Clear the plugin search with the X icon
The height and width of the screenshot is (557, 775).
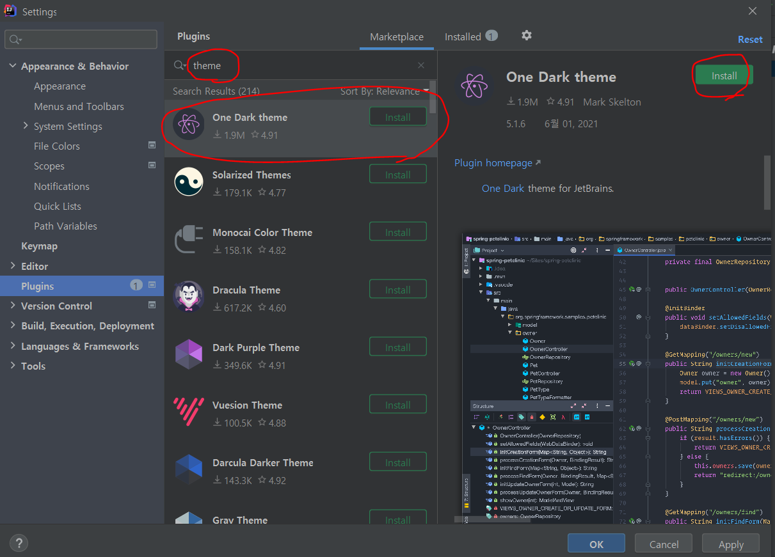(x=421, y=65)
